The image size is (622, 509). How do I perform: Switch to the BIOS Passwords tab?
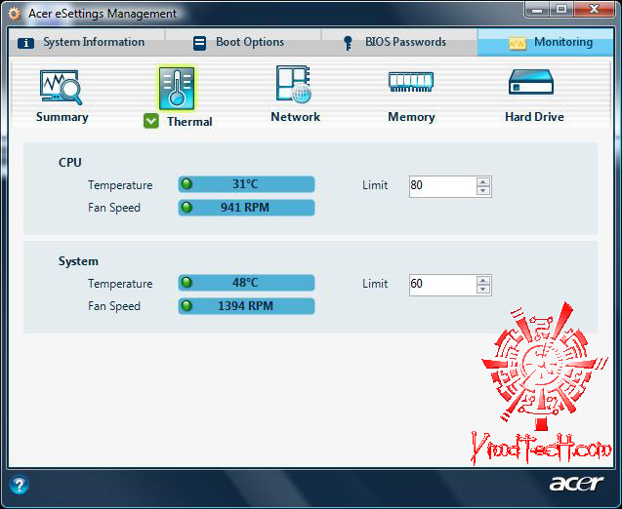point(398,42)
